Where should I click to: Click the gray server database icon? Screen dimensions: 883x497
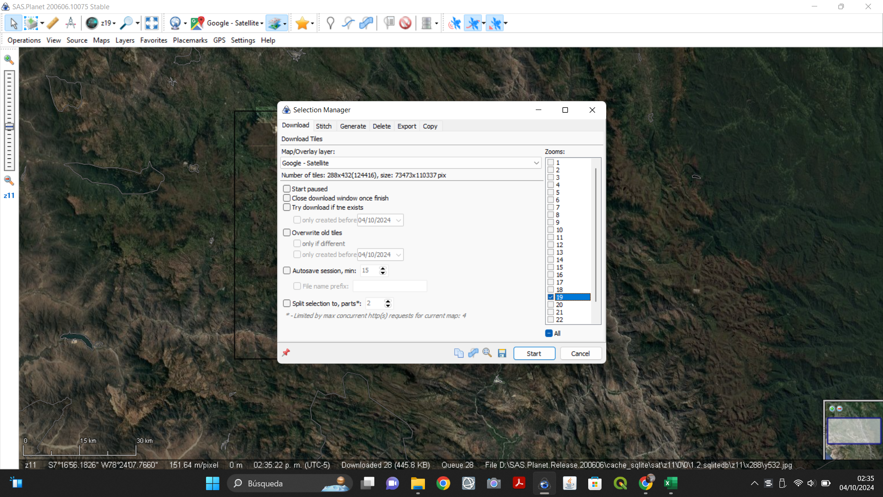(x=426, y=23)
